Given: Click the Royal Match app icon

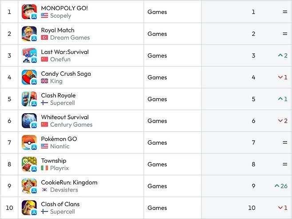Looking at the screenshot, I should 29,34.
